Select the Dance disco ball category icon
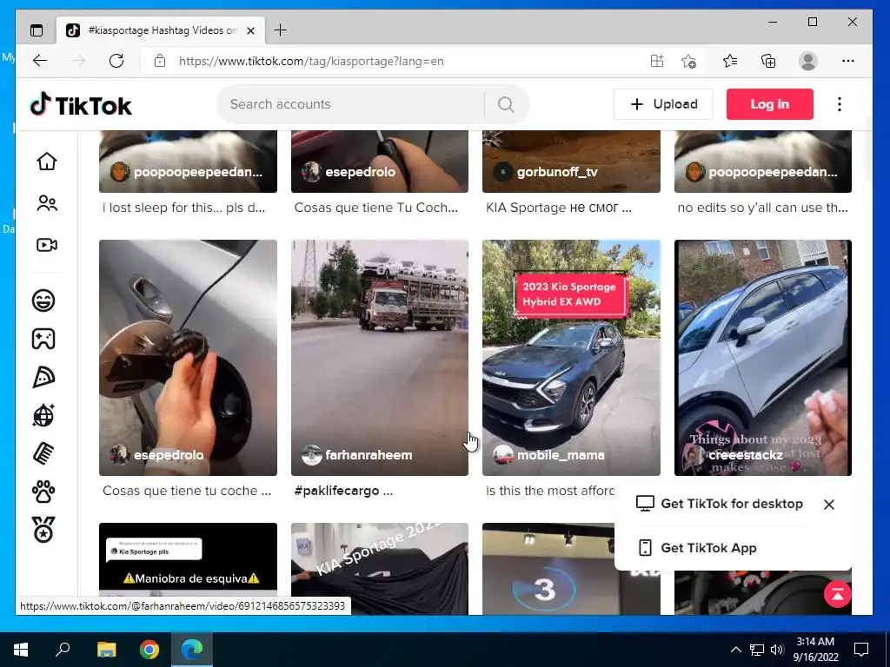 click(43, 416)
